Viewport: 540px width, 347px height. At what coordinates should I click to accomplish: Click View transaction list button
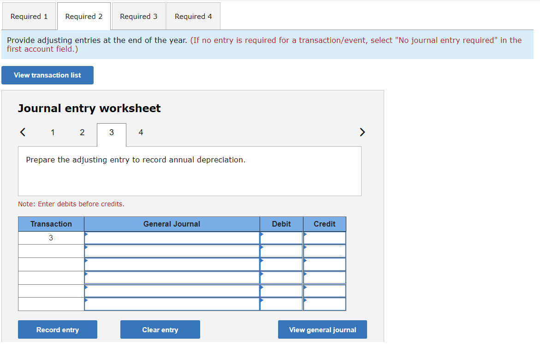click(x=47, y=75)
